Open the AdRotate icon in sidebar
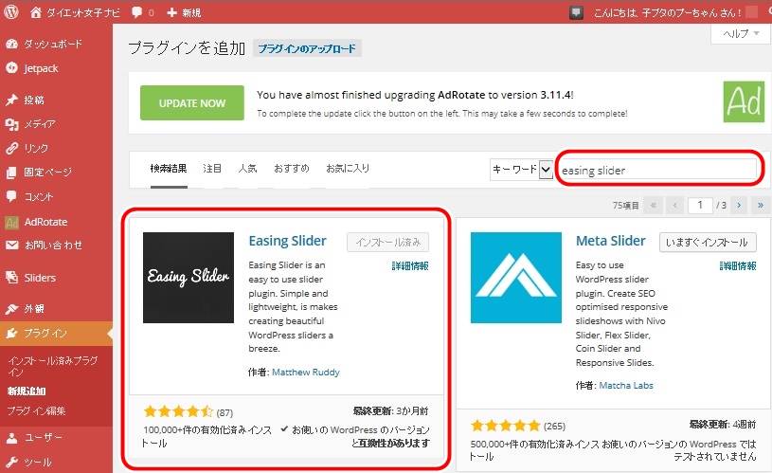 [x=11, y=222]
